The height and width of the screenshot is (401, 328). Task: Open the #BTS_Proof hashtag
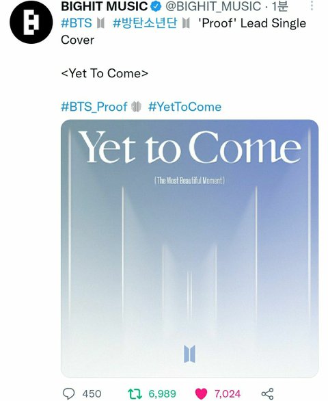[94, 107]
